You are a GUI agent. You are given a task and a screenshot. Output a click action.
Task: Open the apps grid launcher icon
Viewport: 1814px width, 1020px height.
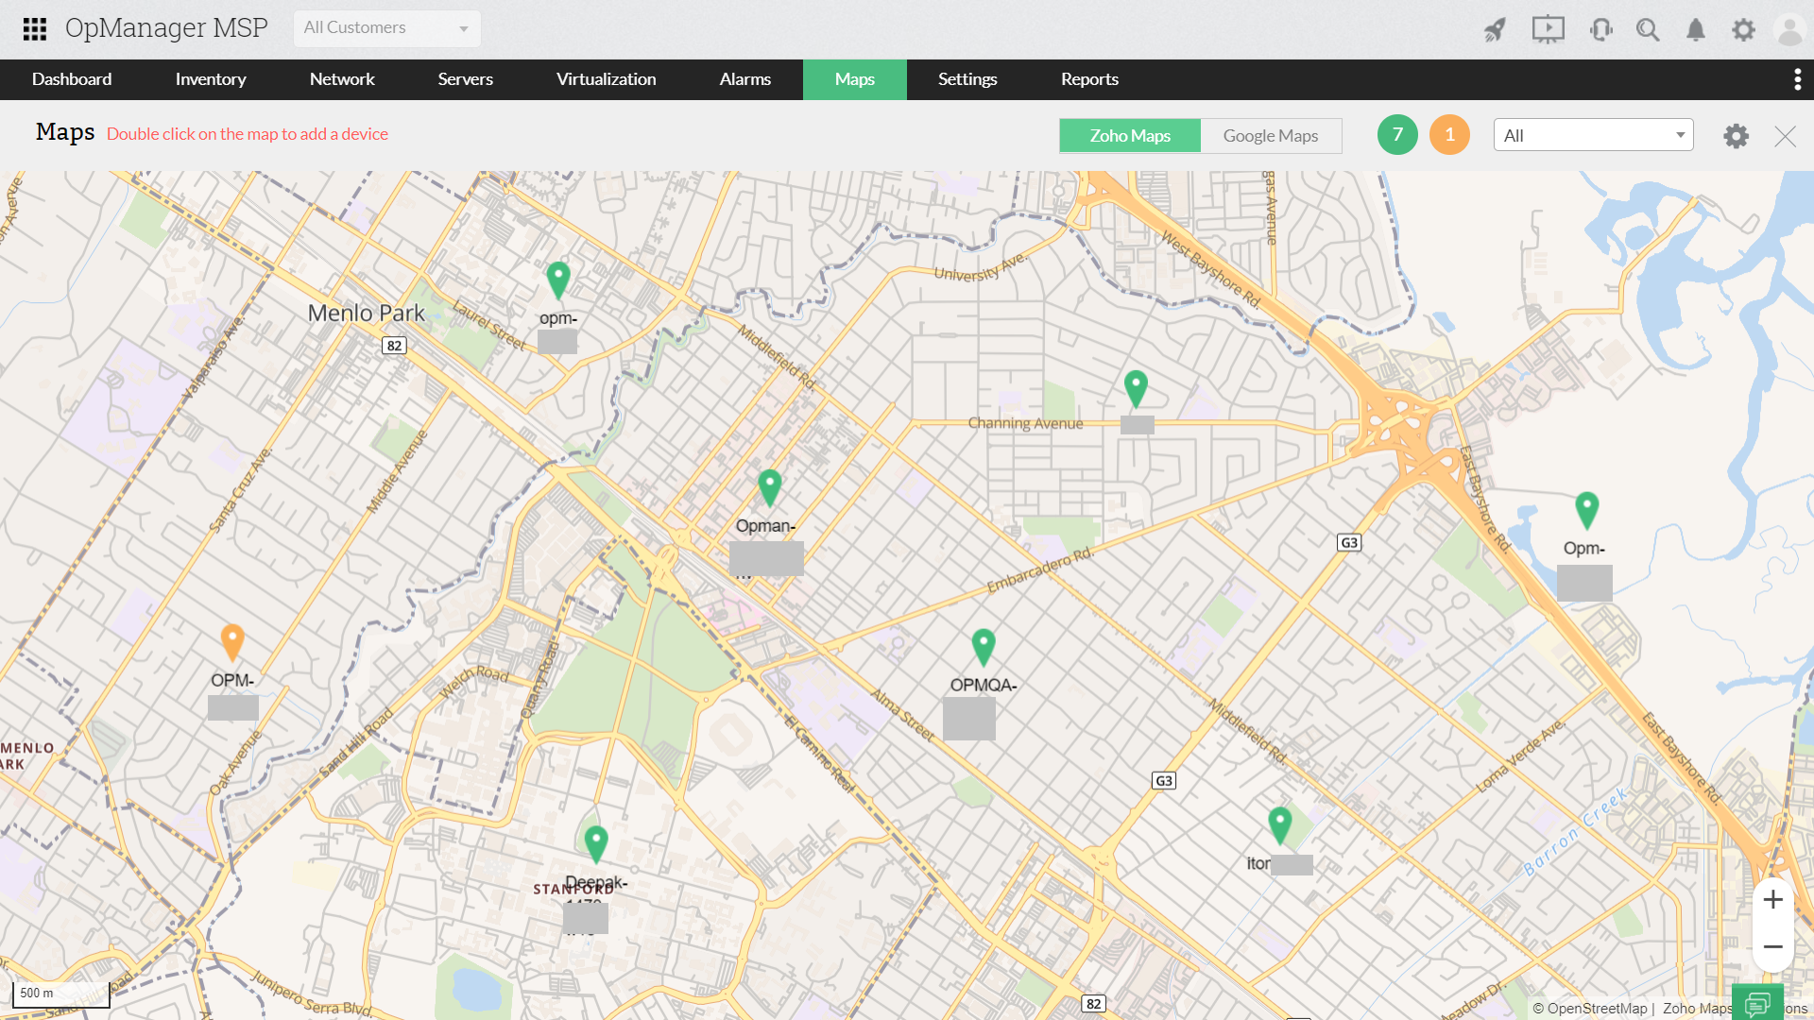pos(35,29)
